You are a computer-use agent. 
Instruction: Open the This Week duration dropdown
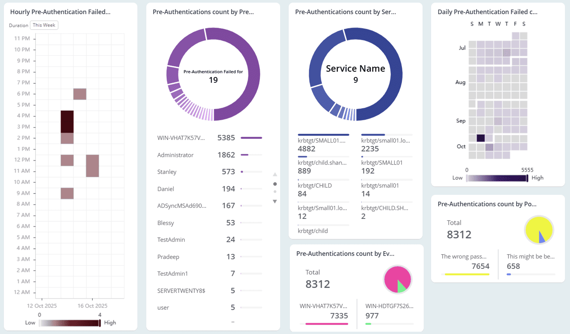tap(44, 25)
